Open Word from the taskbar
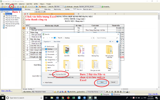 57,98
